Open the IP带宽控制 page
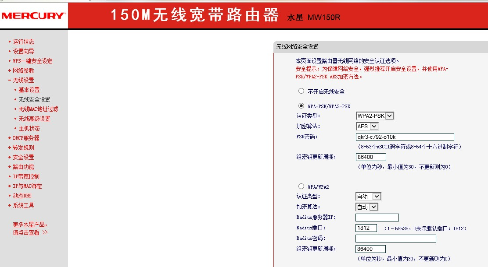 click(26, 176)
